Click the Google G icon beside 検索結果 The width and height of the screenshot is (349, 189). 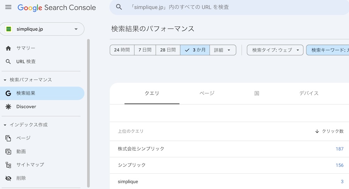(x=8, y=93)
